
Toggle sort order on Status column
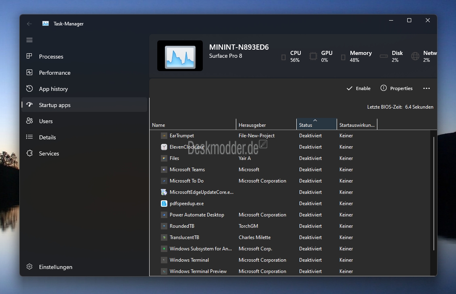point(316,124)
